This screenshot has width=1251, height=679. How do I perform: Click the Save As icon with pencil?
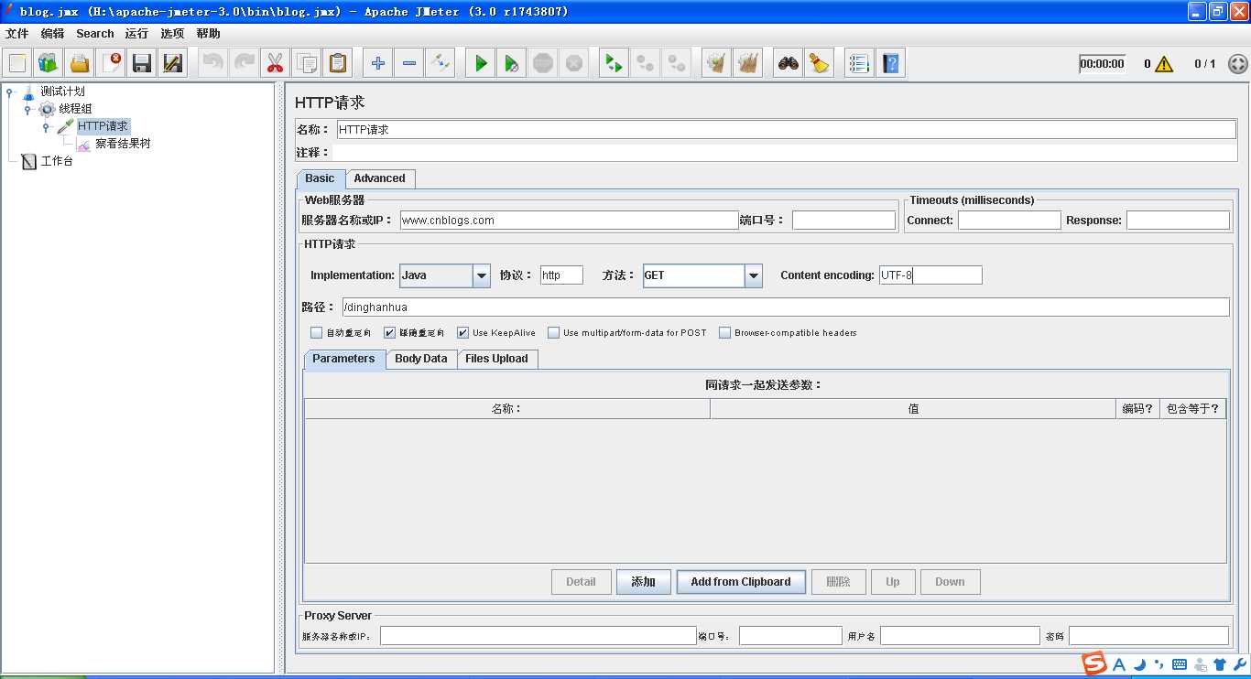pos(173,63)
